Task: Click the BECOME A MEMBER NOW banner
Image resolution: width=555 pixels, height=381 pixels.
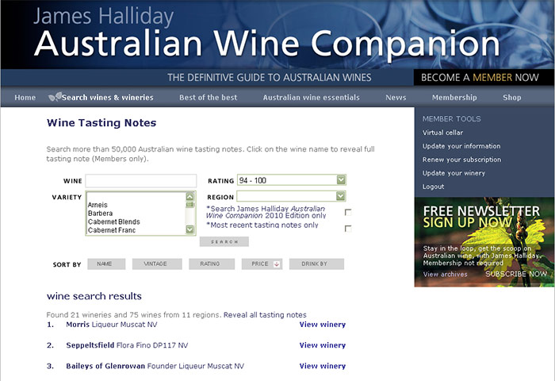Action: point(484,77)
